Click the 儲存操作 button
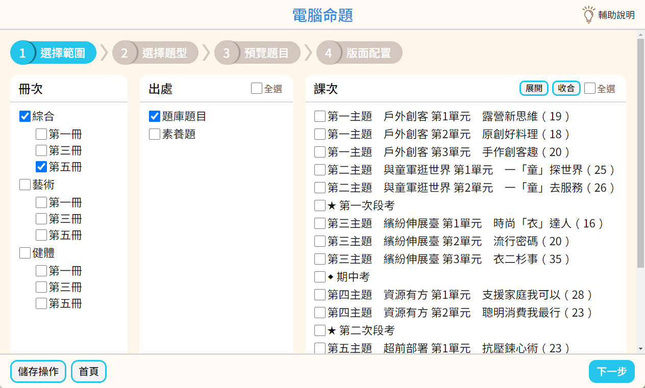Screen dimensions: 645x388 point(38,372)
